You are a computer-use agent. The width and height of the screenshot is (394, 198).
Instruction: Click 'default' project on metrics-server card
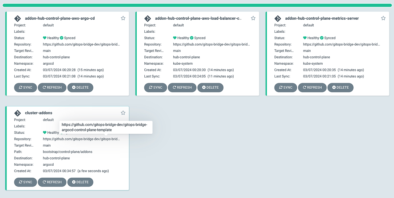(x=308, y=25)
